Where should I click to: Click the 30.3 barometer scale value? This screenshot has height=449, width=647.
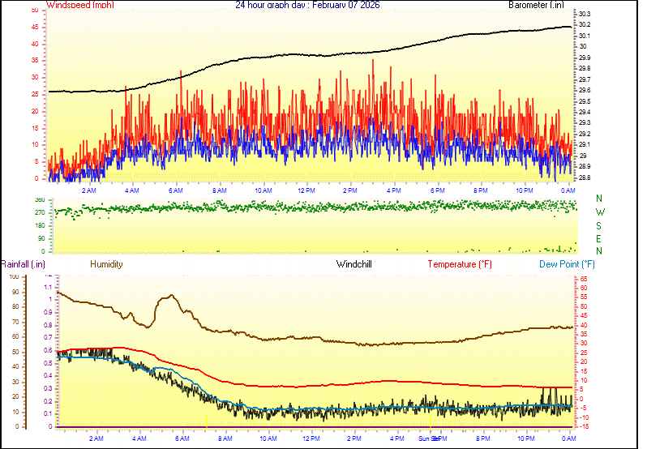[584, 14]
